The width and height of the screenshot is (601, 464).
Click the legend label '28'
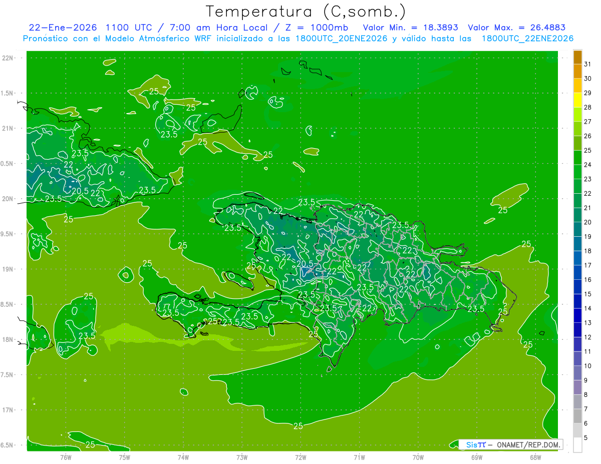[x=587, y=107]
